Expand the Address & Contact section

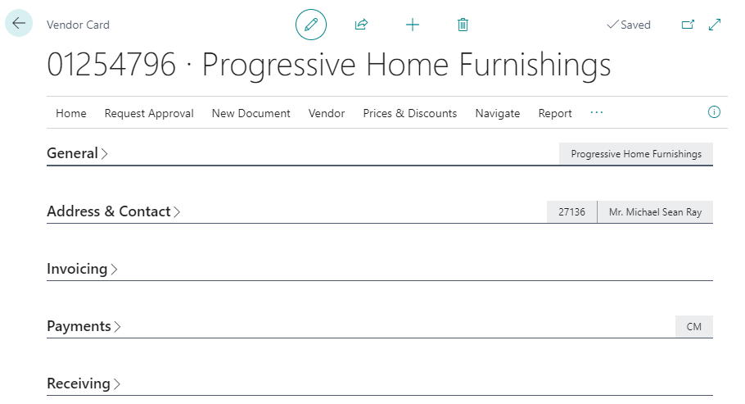pyautogui.click(x=113, y=211)
